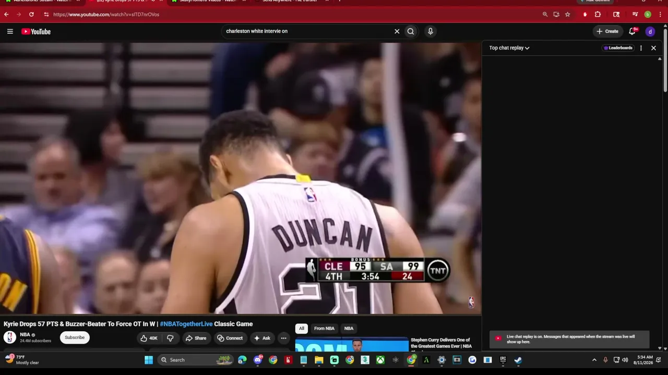
Task: Click the Windows taskbar Search box
Action: pos(196,360)
